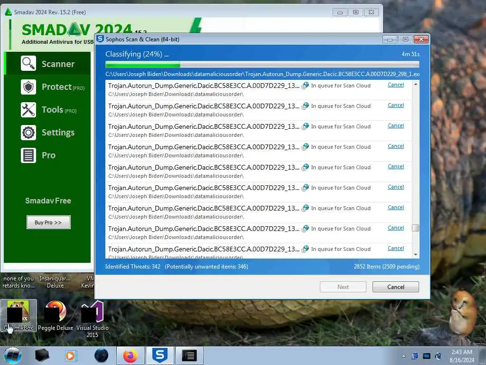Click the round tray icon left of the clock
Screen dimensions: 486x365
(438, 356)
